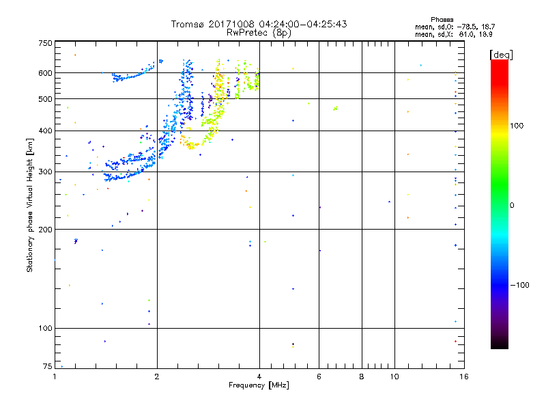Click the colorbar tick label '-100'
This screenshot has height=410, width=546.
point(520,285)
